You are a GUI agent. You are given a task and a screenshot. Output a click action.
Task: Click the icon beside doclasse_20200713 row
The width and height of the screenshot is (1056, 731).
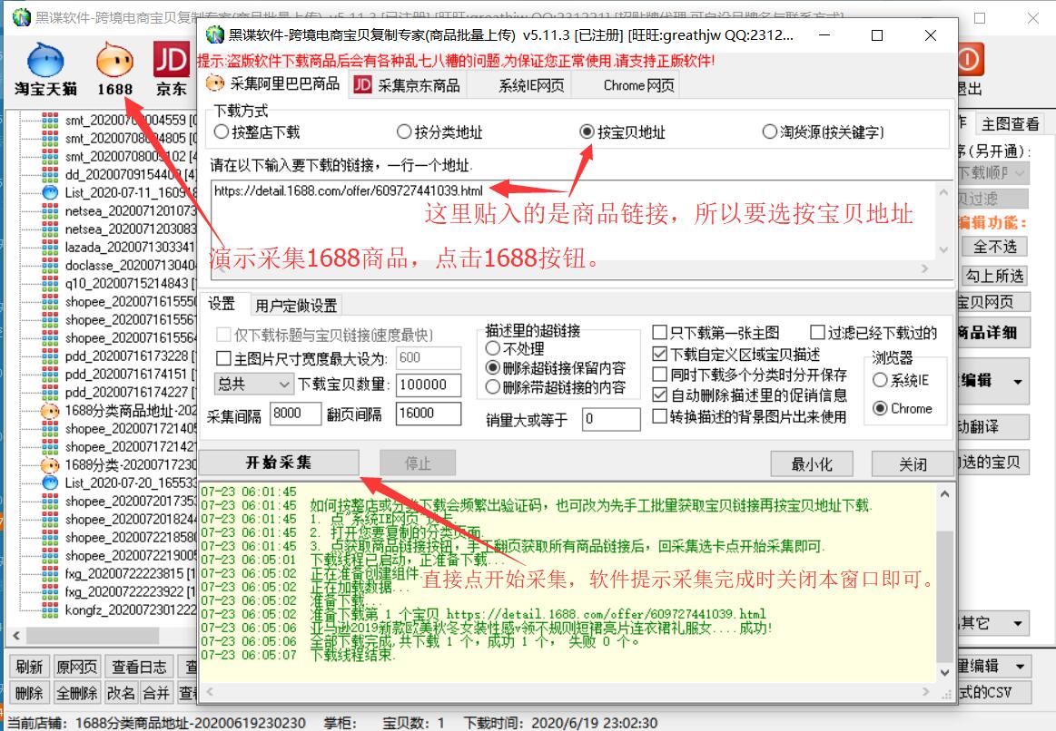point(50,265)
